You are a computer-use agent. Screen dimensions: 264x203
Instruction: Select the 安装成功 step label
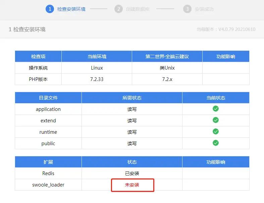pos(204,9)
